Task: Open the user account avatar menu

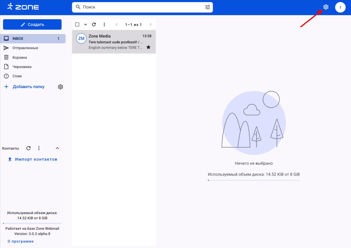Action: (340, 7)
